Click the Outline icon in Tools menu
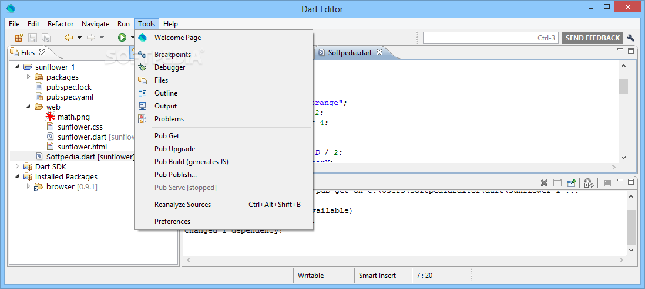This screenshot has height=289, width=645. pyautogui.click(x=142, y=93)
